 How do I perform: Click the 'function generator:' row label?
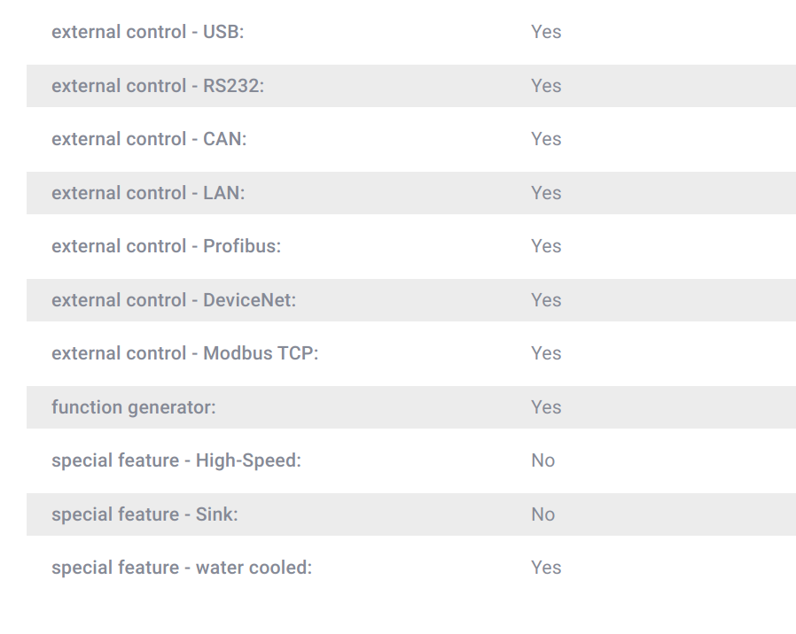tap(134, 407)
